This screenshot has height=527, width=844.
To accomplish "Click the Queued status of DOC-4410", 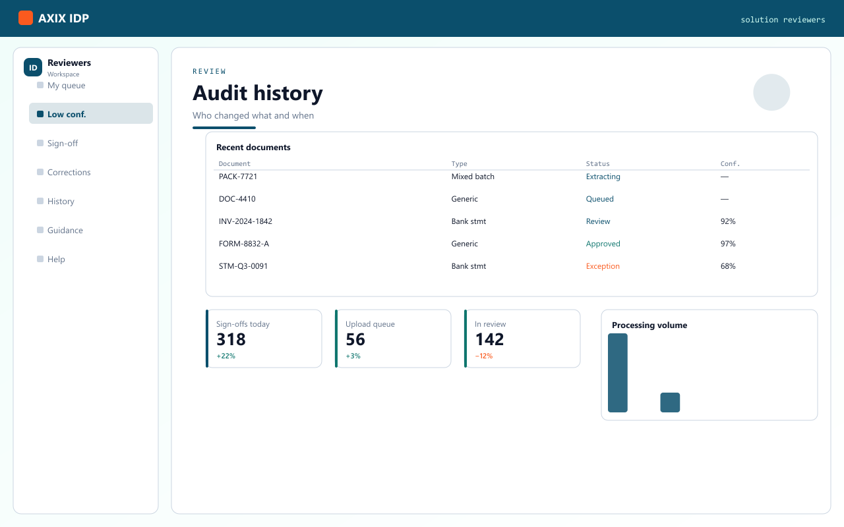I will coord(599,199).
